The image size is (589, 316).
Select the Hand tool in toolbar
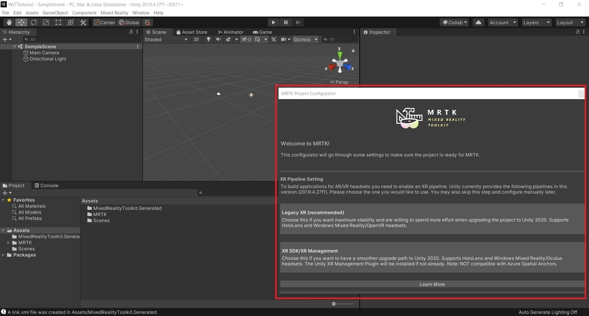click(x=9, y=23)
